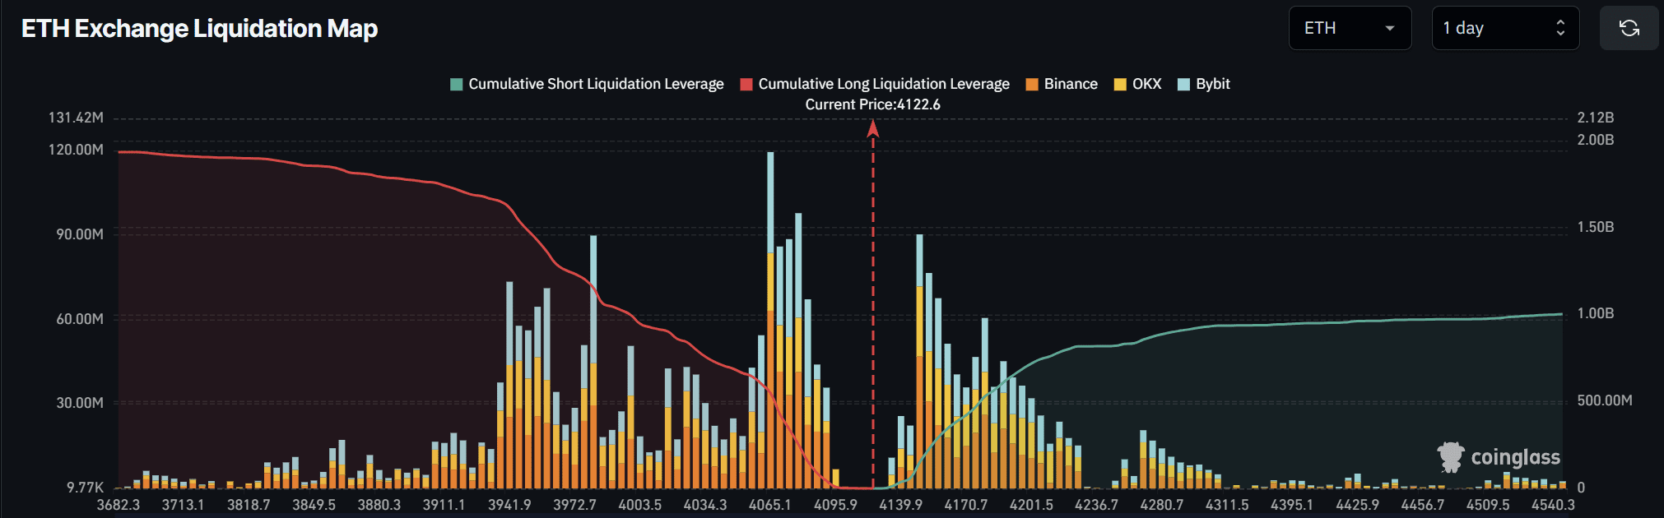This screenshot has width=1664, height=518.
Task: Hide the Binance series via legend
Action: 1070,84
